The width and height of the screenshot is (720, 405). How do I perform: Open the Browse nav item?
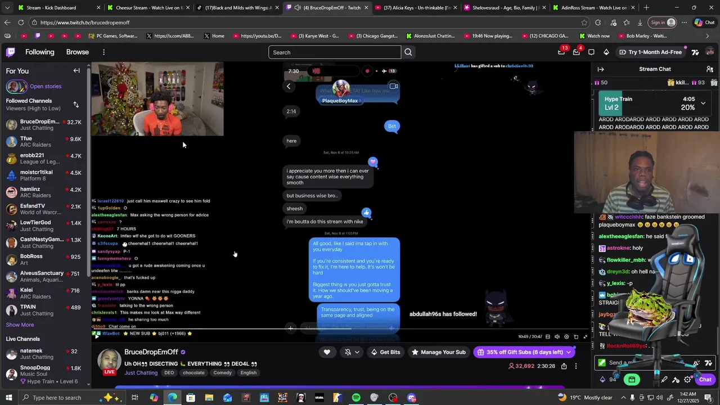[x=78, y=52]
